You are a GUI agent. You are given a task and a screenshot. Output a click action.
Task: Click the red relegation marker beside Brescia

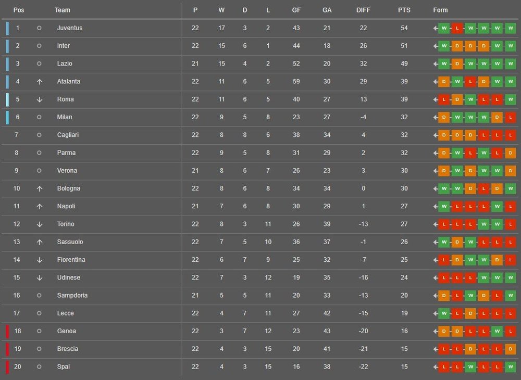(7, 349)
